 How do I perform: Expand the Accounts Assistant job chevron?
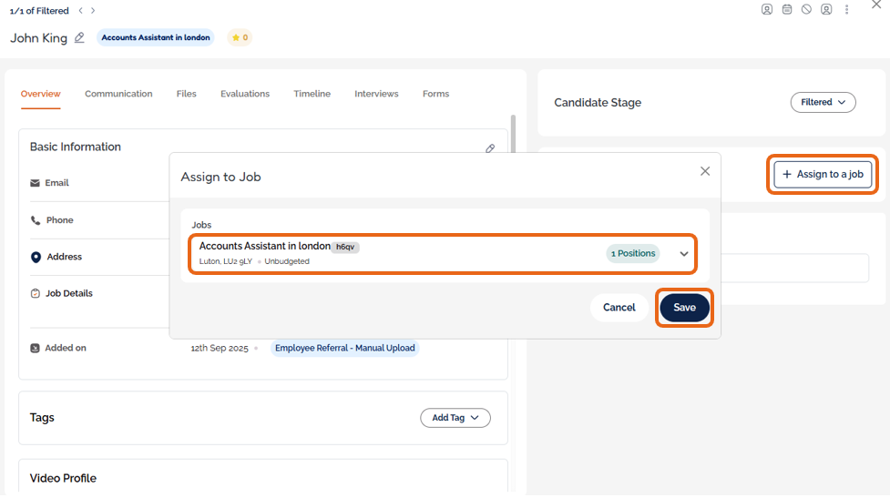click(x=684, y=254)
